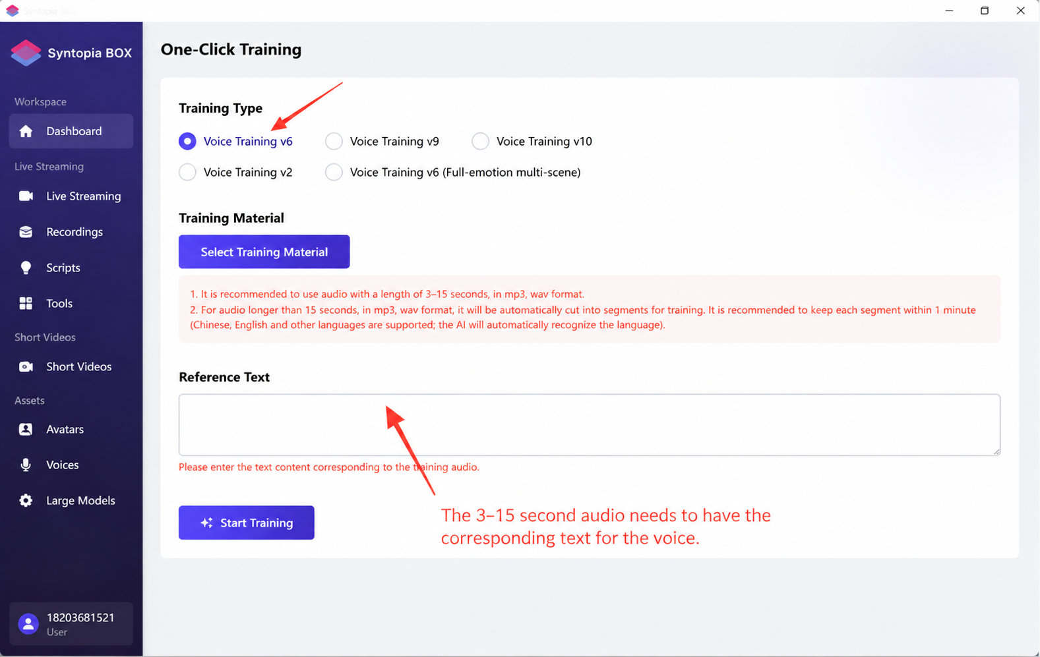The height and width of the screenshot is (657, 1040).
Task: Open the Voices label
Action: (63, 465)
